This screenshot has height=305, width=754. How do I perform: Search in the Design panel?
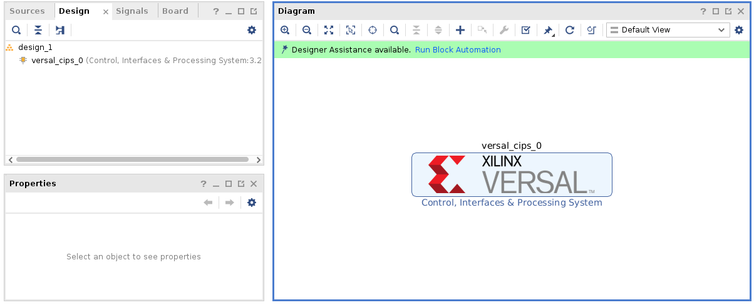pyautogui.click(x=16, y=30)
